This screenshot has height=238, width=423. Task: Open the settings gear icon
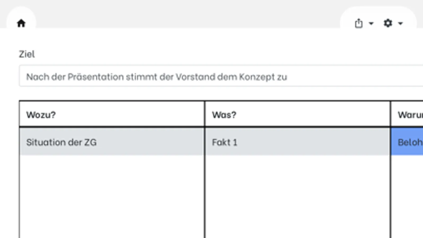(388, 23)
